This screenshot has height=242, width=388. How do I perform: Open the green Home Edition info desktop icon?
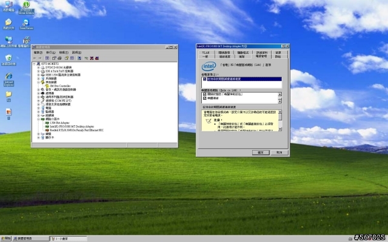[x=26, y=7]
